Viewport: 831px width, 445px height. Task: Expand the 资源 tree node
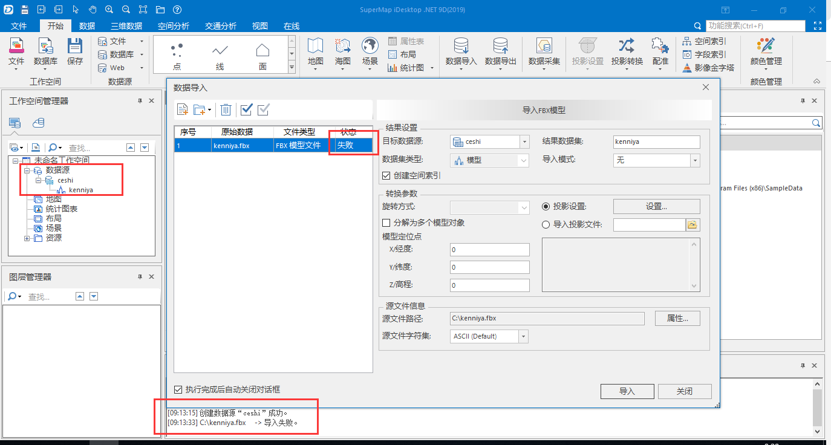27,238
